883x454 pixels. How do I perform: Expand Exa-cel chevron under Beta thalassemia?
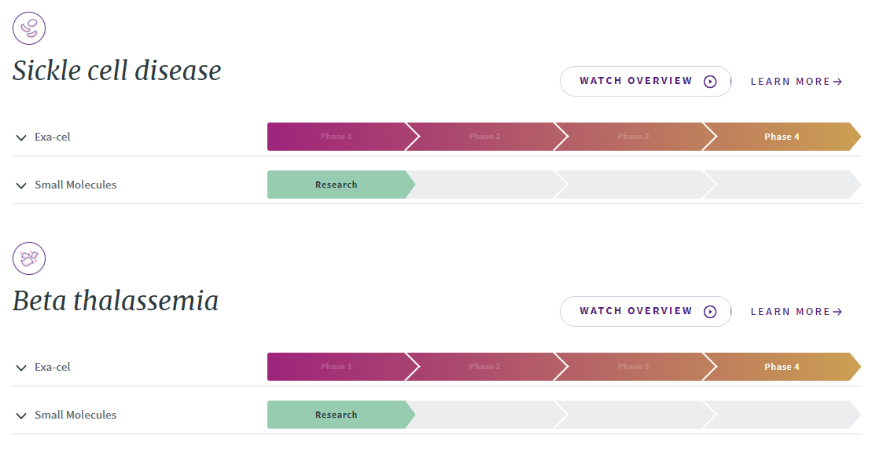(x=21, y=368)
